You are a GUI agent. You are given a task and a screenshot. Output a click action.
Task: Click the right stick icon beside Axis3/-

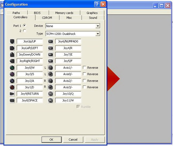50,87
